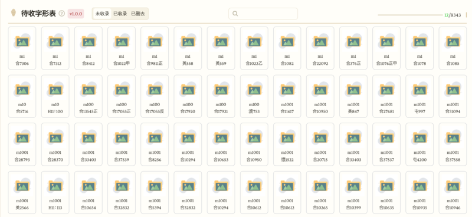The image size is (472, 217).
Task: Choose the card labeled 屯4200
Action: coord(419,144)
